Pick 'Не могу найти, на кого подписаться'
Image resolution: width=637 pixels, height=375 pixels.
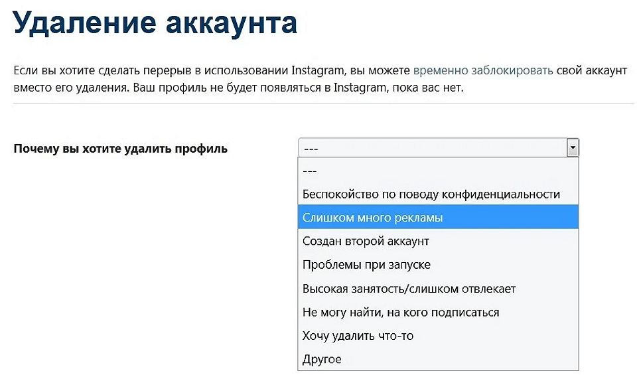pos(438,312)
